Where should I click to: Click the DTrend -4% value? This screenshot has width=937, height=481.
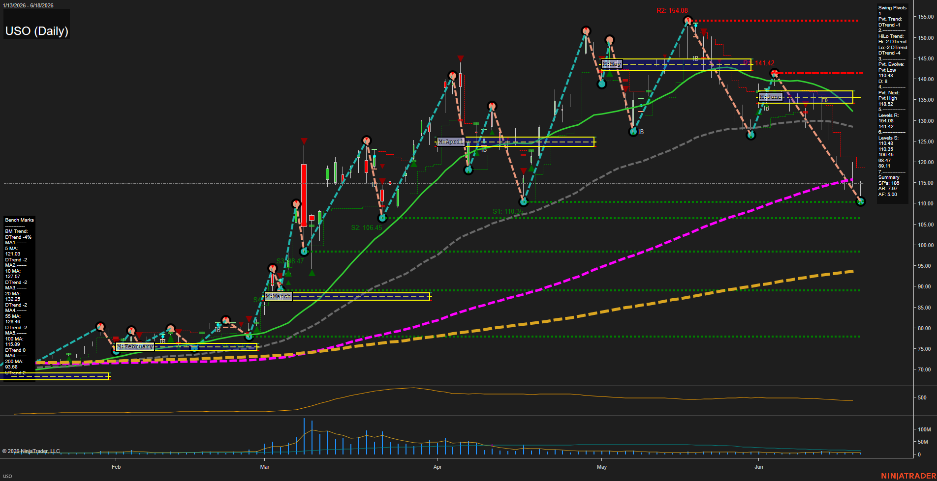point(18,237)
